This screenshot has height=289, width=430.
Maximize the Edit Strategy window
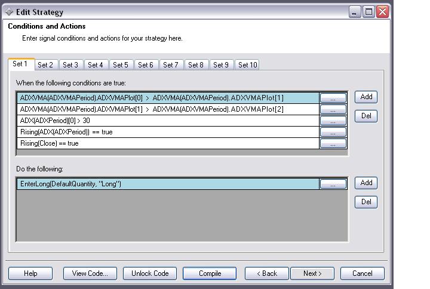point(368,12)
